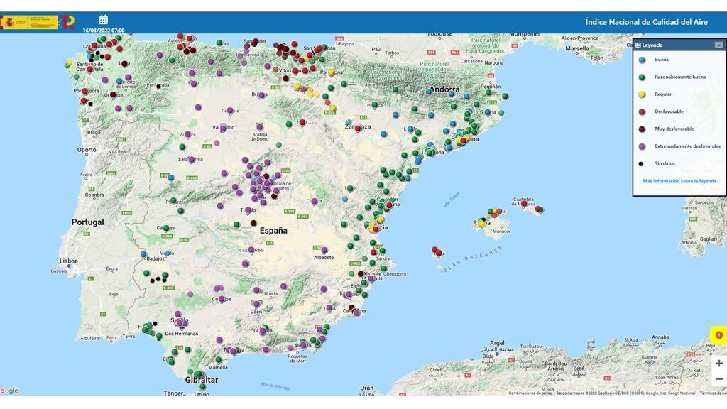This screenshot has height=409, width=727.
Task: Click the 16/03/2022 07:00 date label
Action: (104, 31)
